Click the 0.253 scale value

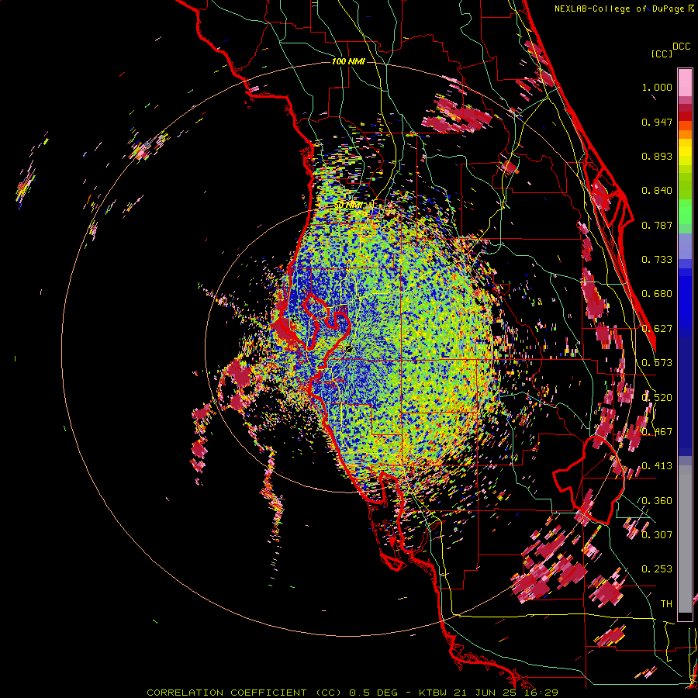click(x=657, y=569)
